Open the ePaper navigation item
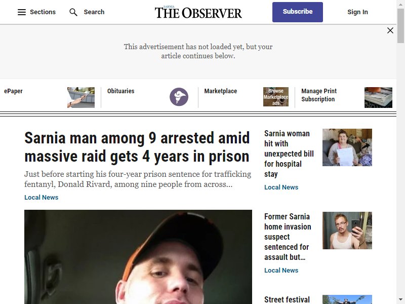405x304 pixels. pyautogui.click(x=14, y=91)
